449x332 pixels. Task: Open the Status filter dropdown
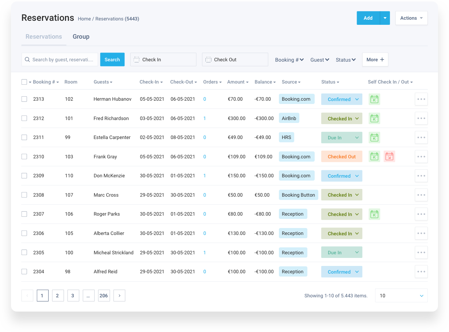[x=345, y=59]
